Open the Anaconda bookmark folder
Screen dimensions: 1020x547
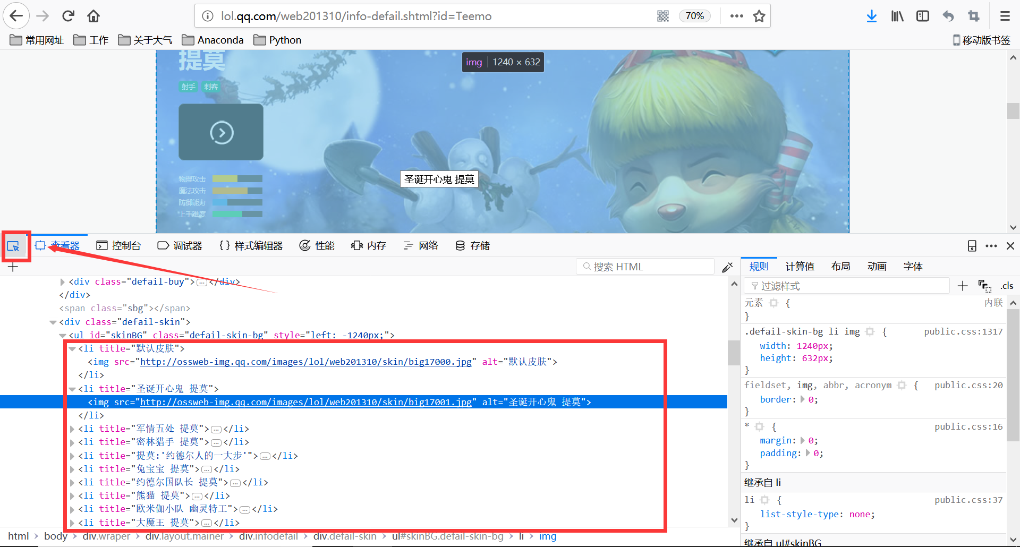212,40
